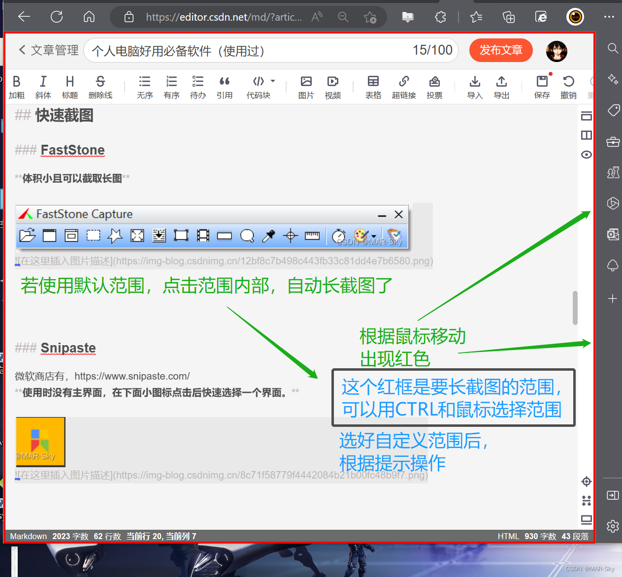
Task: Apply bold with the 加粗 icon
Action: pos(16,87)
